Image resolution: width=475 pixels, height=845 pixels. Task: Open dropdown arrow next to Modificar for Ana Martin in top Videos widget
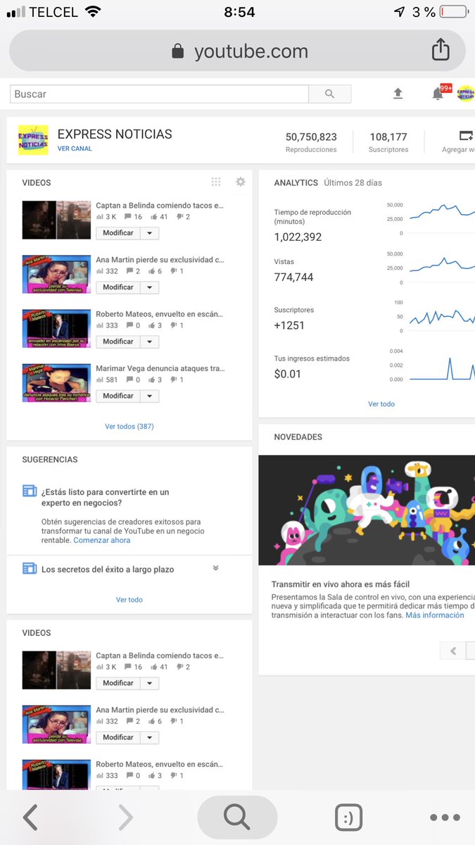point(149,287)
